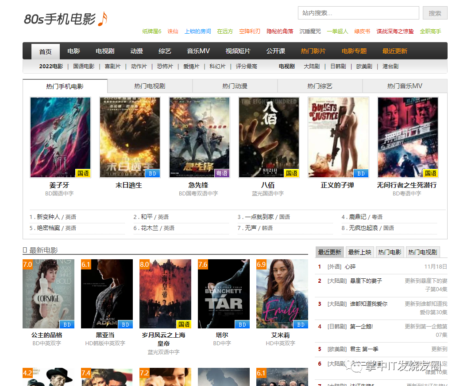Open the 诛仙 hot keyword link
This screenshot has width=456, height=386.
[173, 31]
